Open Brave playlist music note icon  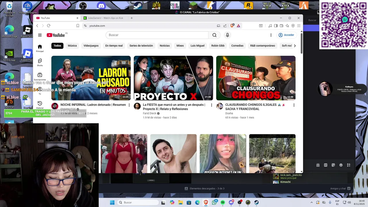[270, 26]
